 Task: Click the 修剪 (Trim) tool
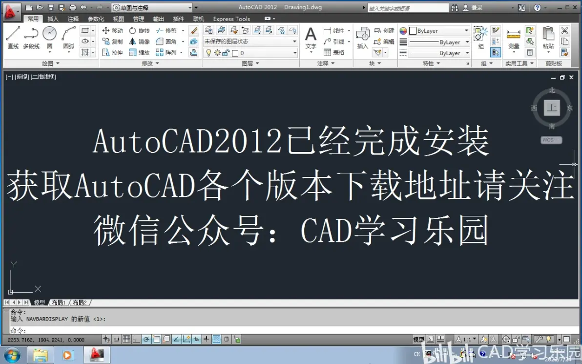click(x=166, y=30)
